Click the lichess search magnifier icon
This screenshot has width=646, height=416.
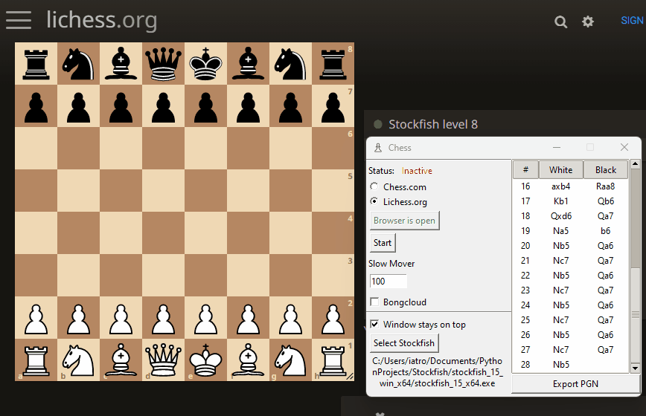point(560,22)
